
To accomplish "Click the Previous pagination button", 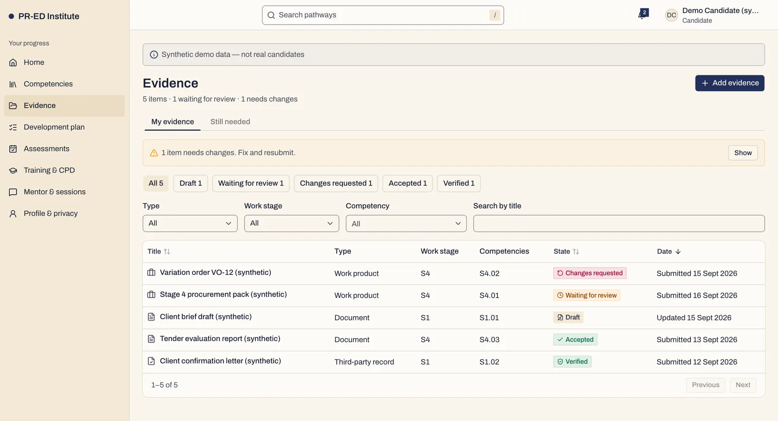I will (706, 385).
